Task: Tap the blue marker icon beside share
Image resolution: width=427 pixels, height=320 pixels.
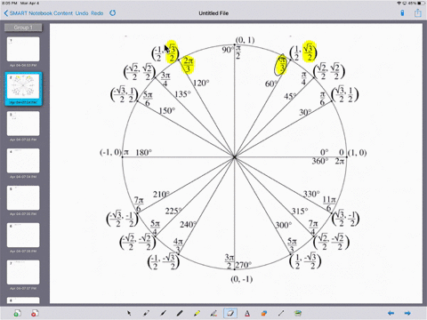Action: 402,13
